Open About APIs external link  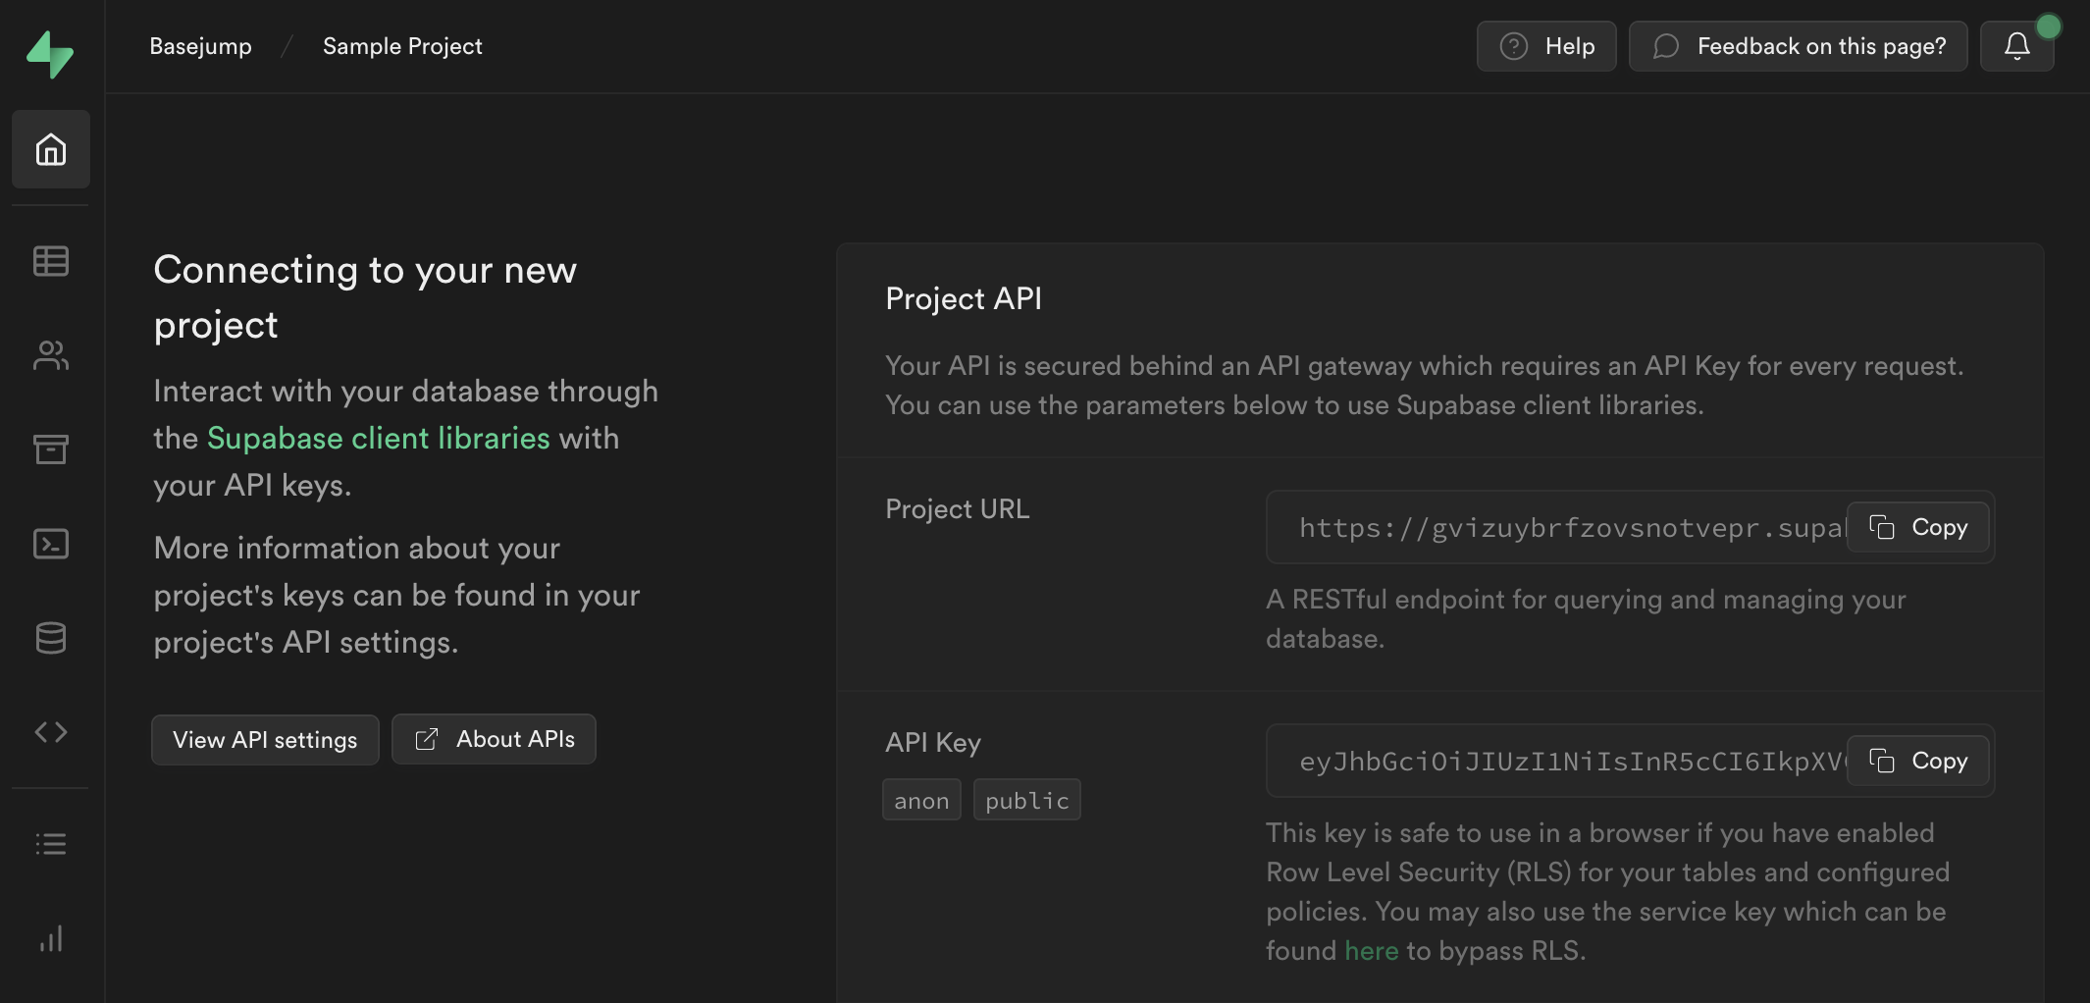494,739
